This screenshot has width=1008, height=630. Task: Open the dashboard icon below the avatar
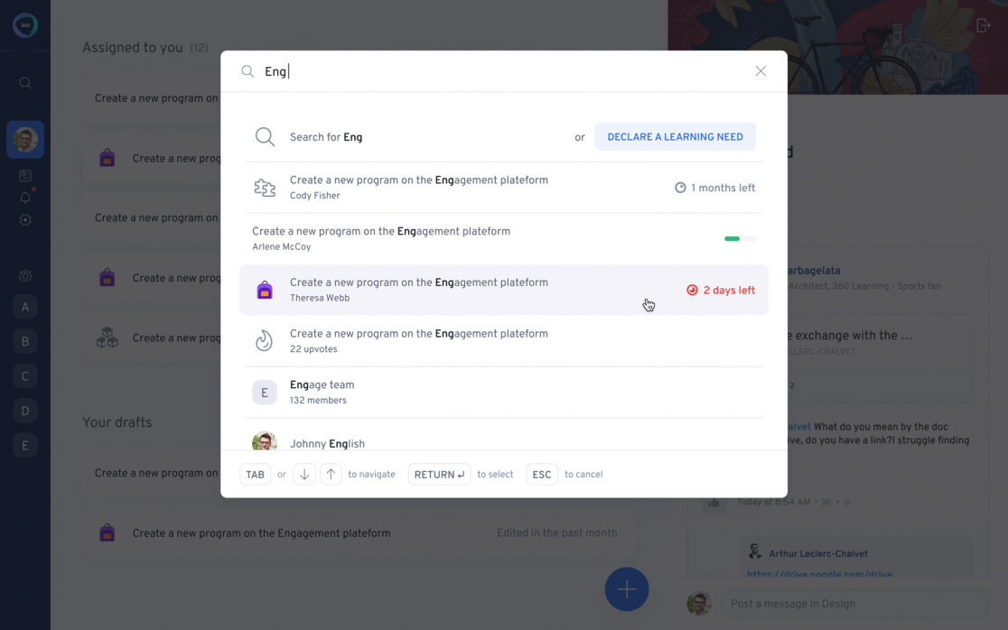(x=25, y=176)
